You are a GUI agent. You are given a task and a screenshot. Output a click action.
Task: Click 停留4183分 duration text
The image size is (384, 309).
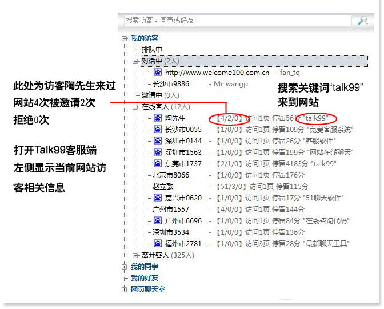pyautogui.click(x=290, y=164)
